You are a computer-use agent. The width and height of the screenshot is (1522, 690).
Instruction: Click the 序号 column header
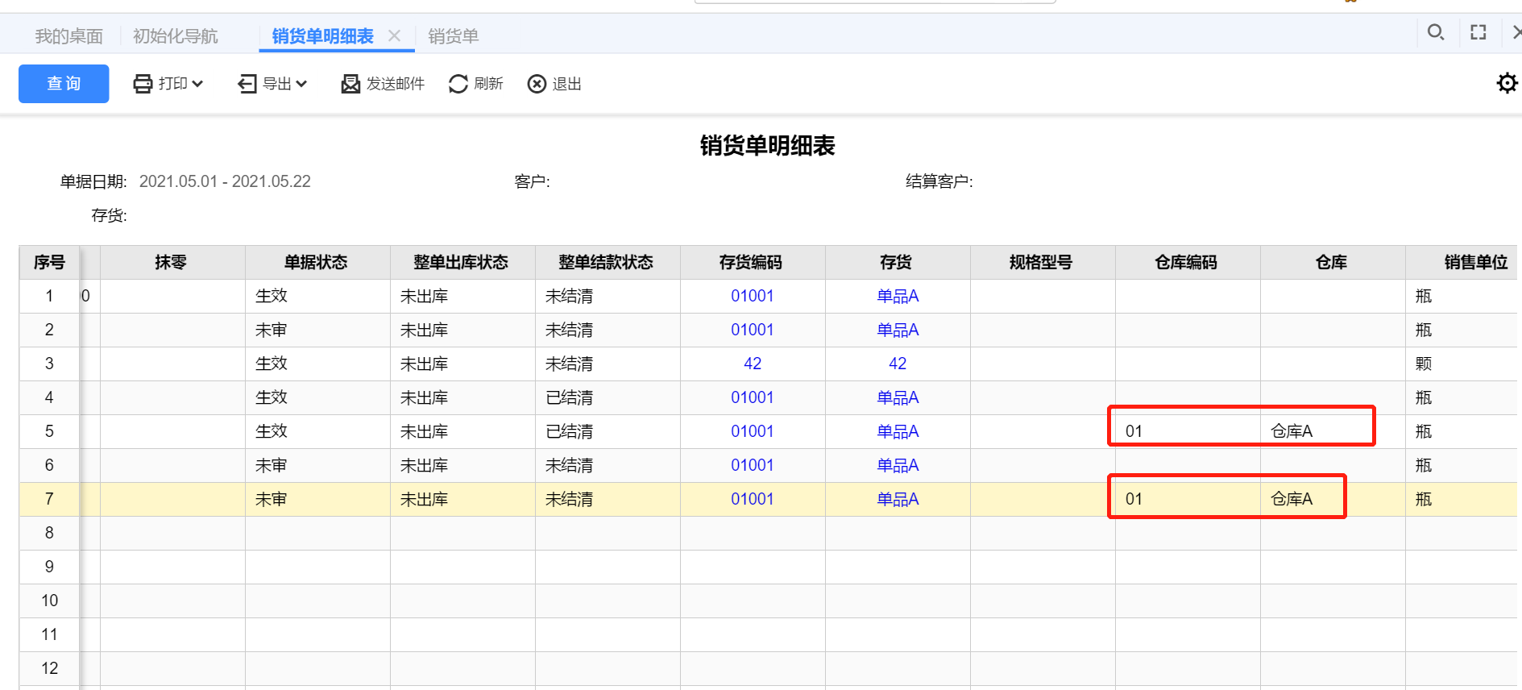tap(49, 262)
